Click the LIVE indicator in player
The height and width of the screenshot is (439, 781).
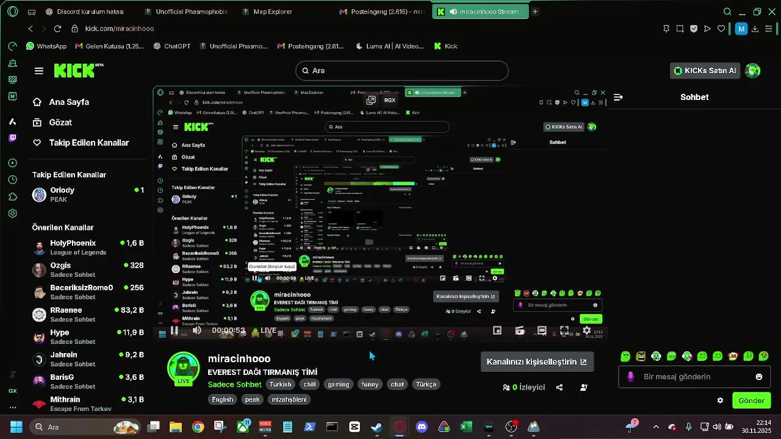[x=265, y=330]
